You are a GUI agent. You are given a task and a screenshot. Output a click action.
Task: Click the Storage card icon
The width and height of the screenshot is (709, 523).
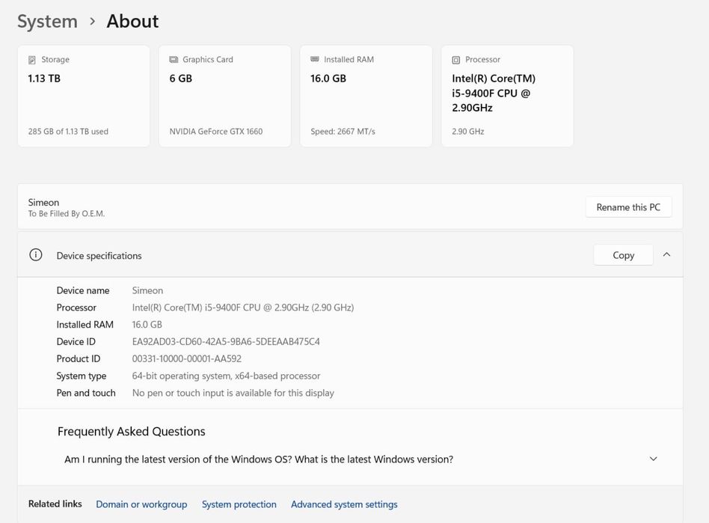tap(32, 60)
